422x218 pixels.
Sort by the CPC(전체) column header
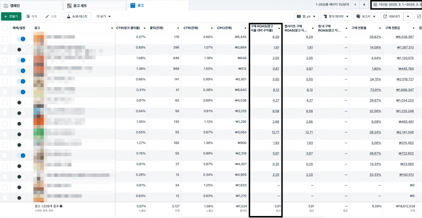(x=230, y=28)
